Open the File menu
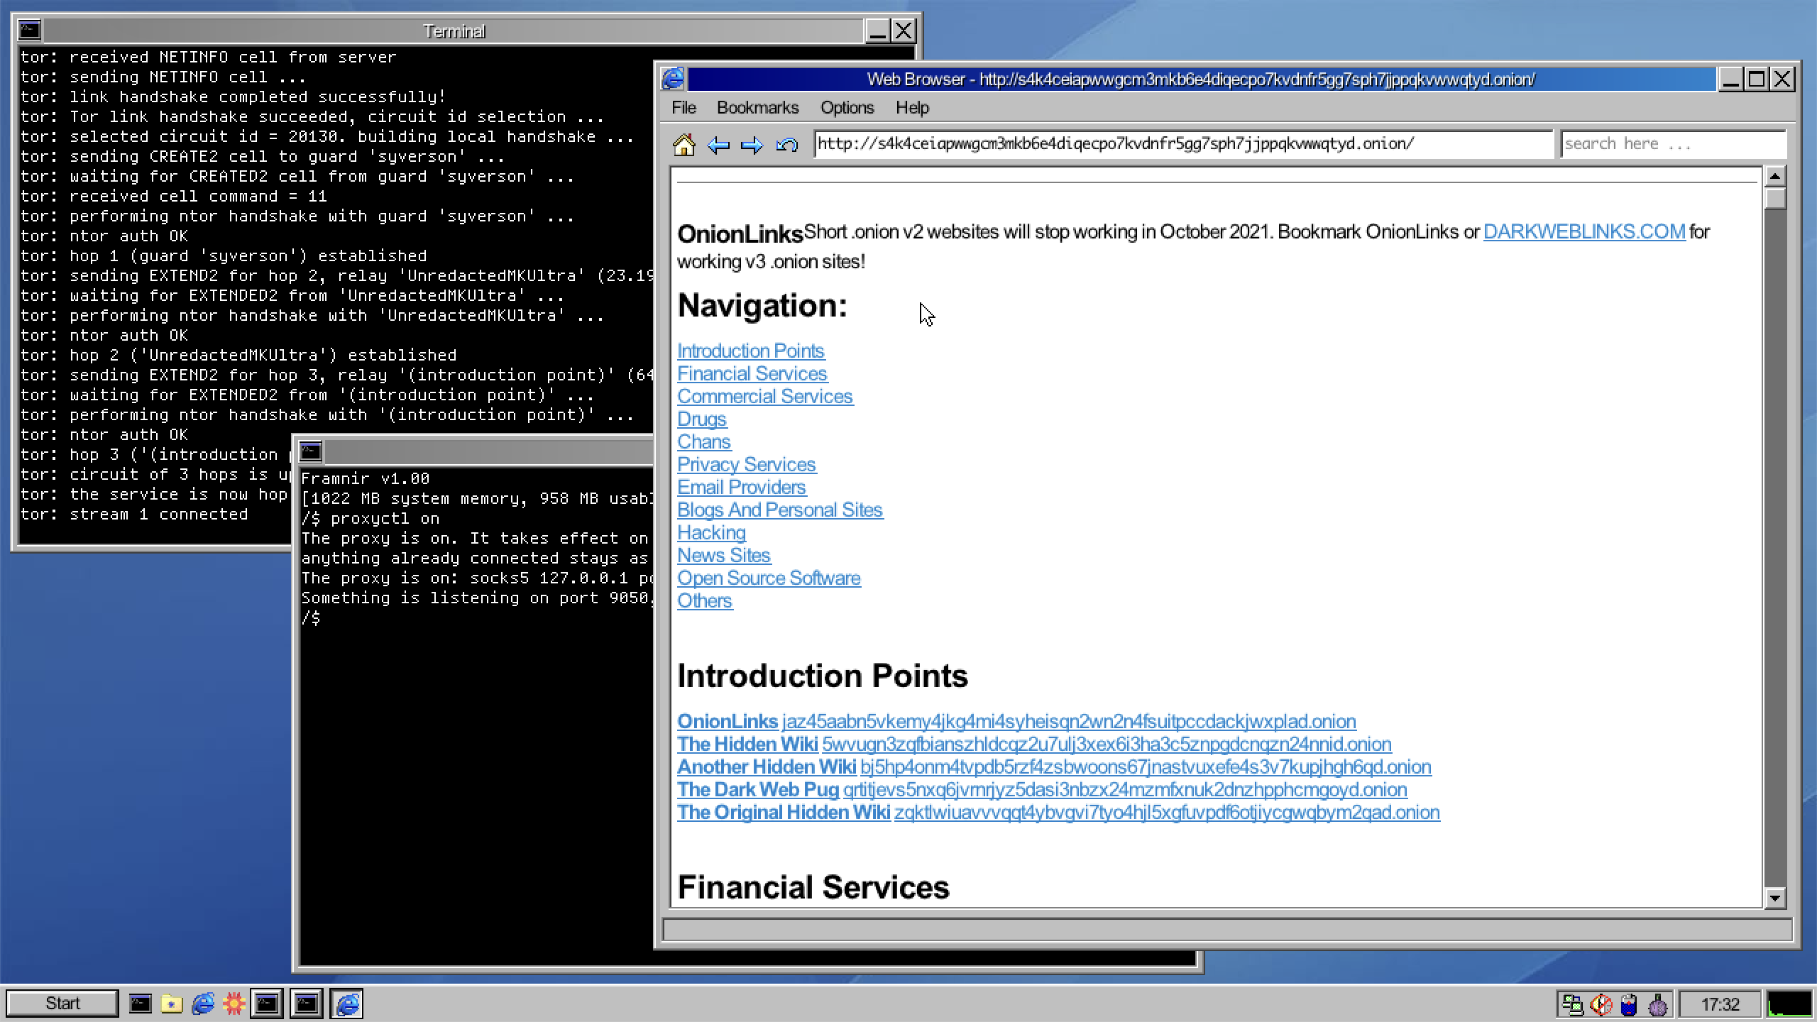The image size is (1817, 1022). click(684, 108)
